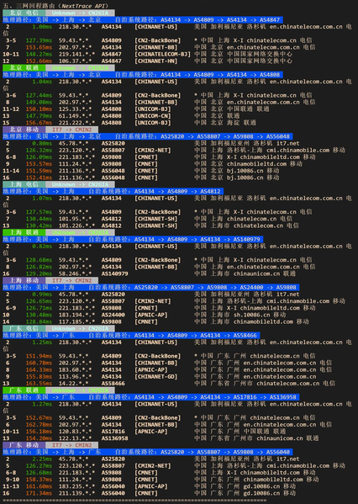Click the heading '五、三网回程路由 (NextTrace API)'
Screen dimensions: 358x504
[x=55, y=6]
